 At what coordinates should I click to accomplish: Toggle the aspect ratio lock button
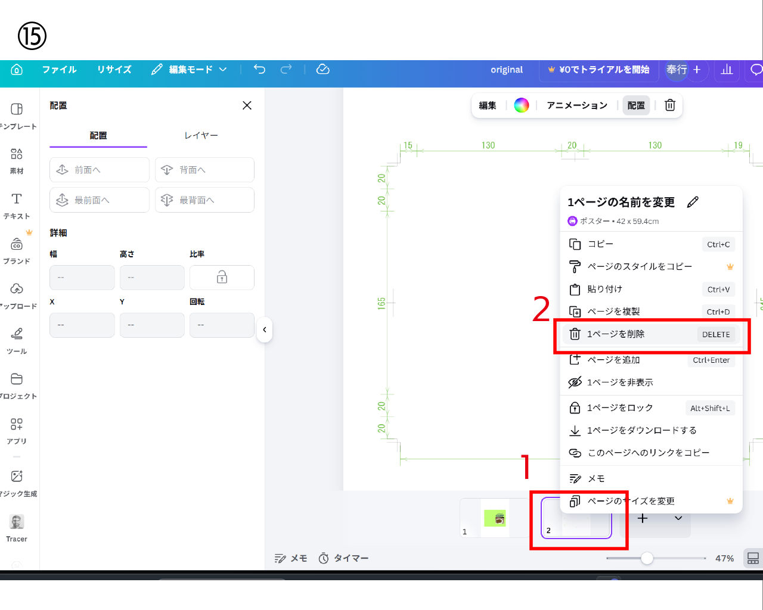click(222, 278)
